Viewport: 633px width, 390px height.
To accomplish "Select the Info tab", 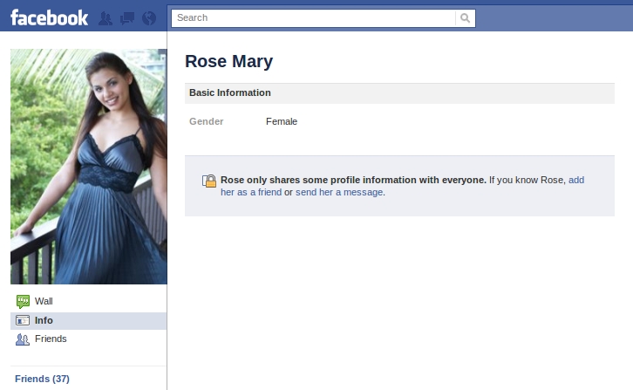I will point(88,320).
